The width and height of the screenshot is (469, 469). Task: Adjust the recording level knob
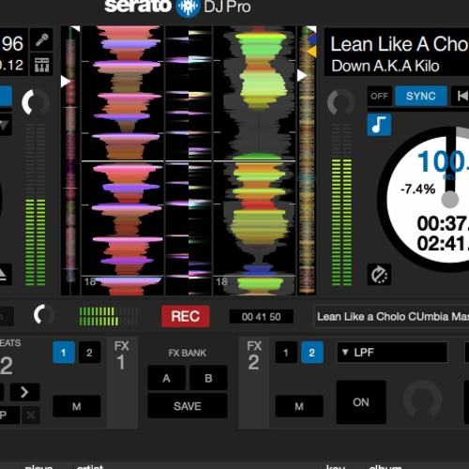tap(44, 314)
